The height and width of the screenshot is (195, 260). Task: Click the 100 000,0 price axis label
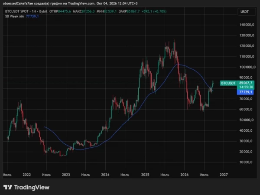coord(247,67)
